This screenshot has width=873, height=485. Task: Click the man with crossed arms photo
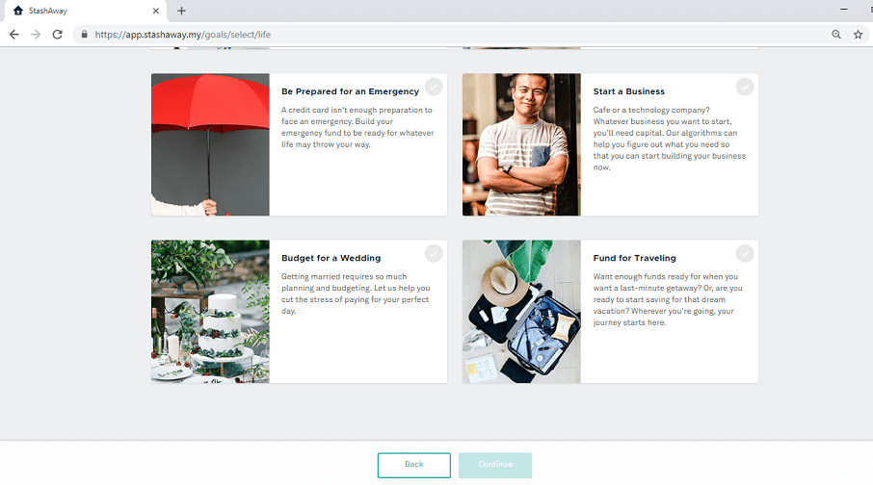[x=521, y=144]
